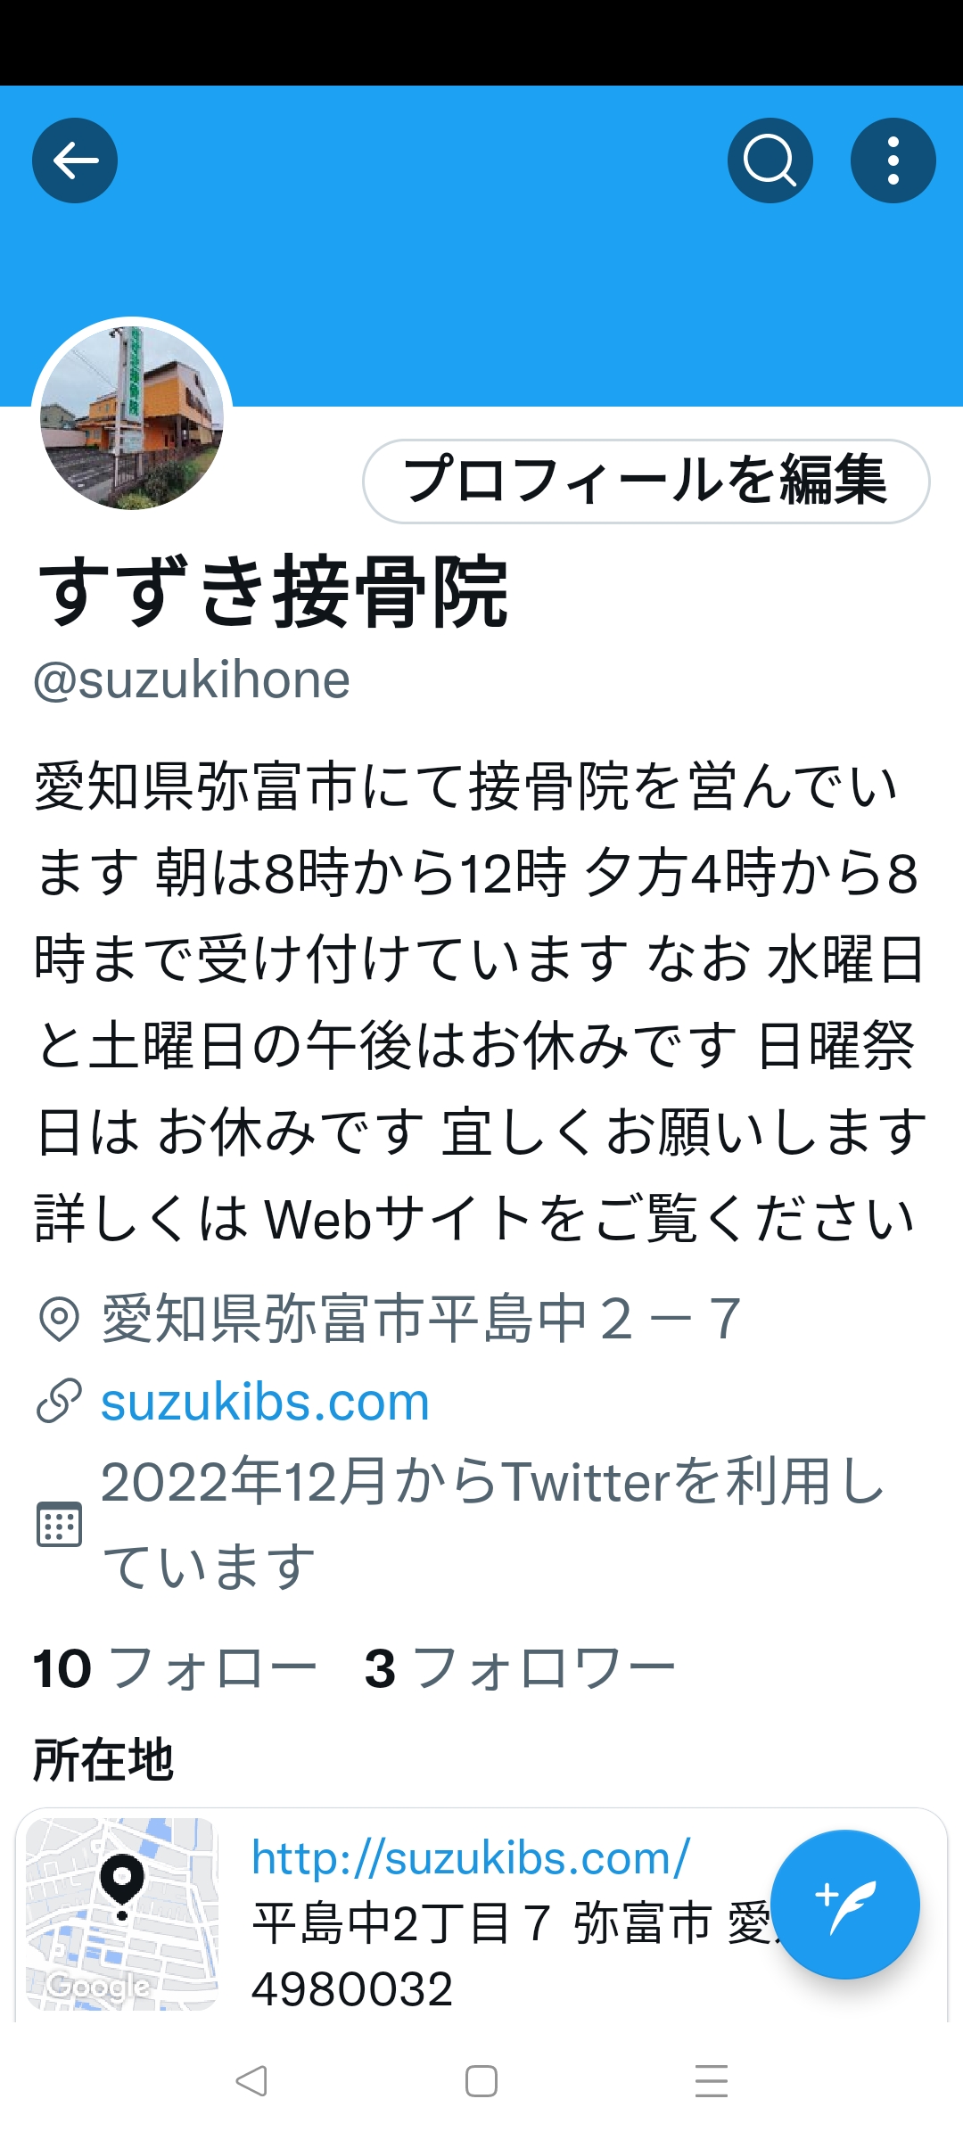This screenshot has height=2140, width=963.
Task: Tap the calendar join date icon
Action: point(60,1524)
